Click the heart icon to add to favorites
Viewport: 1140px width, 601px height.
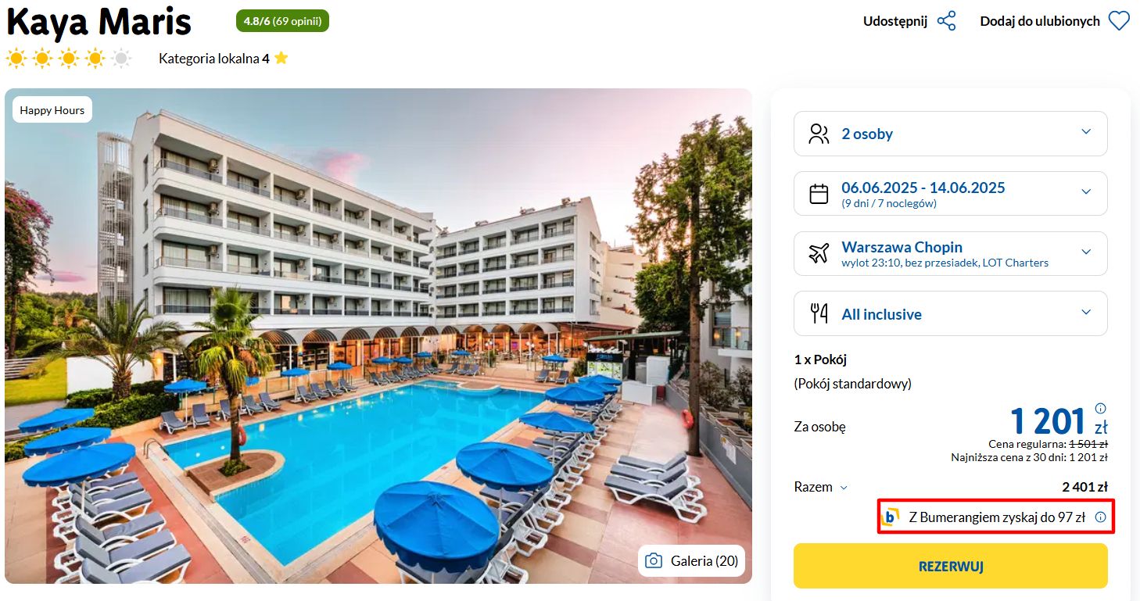click(1119, 21)
